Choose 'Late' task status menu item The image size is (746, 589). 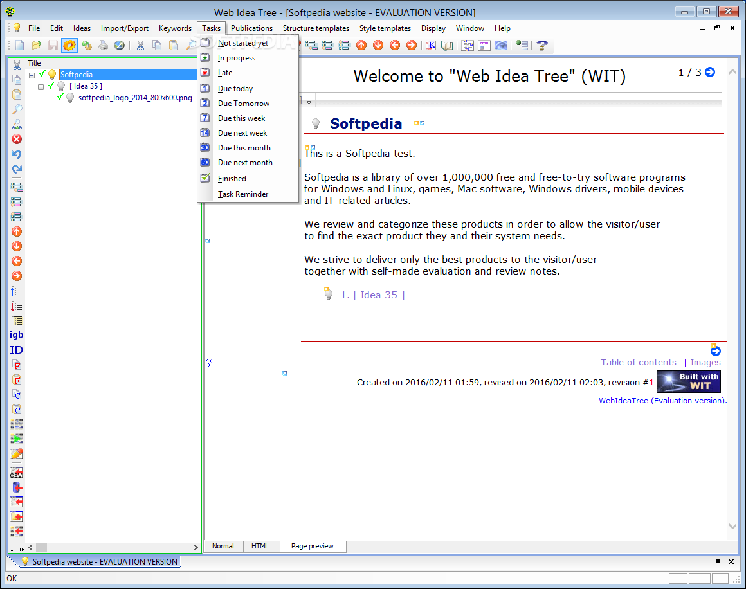pos(248,72)
